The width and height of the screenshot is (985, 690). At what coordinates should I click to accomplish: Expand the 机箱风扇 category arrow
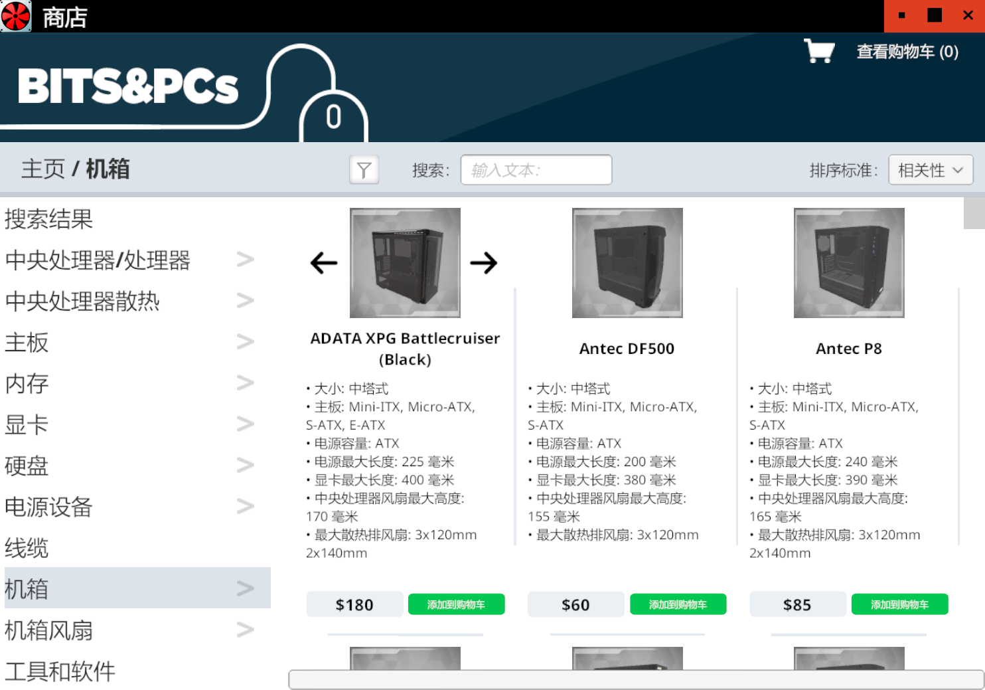click(246, 630)
